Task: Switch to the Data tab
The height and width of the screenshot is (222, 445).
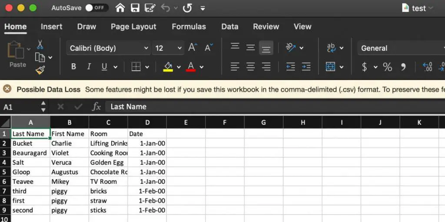Action: (x=229, y=26)
